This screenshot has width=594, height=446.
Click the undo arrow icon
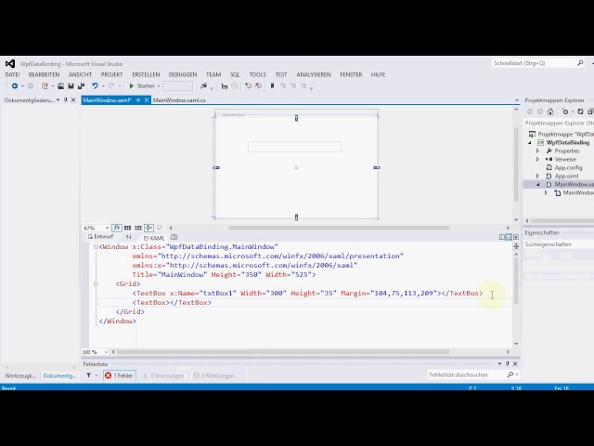click(x=95, y=86)
